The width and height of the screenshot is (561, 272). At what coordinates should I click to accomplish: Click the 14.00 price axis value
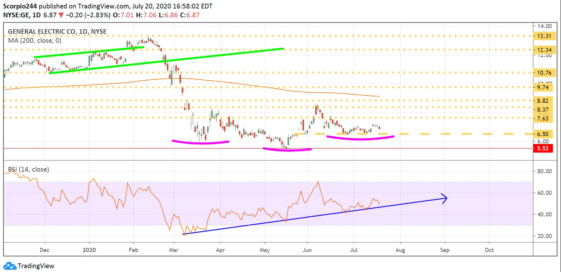(x=544, y=26)
